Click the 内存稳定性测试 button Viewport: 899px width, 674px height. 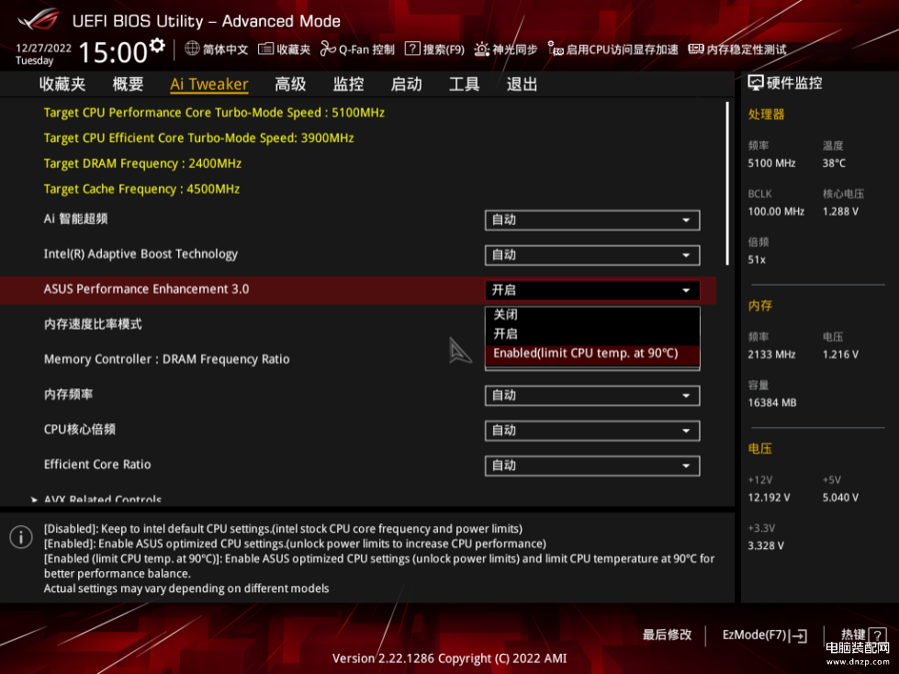pyautogui.click(x=737, y=50)
